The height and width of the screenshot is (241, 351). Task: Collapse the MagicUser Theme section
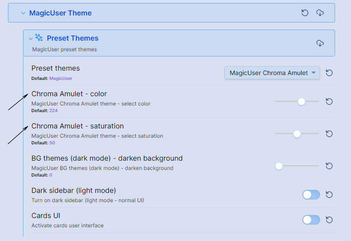23,13
